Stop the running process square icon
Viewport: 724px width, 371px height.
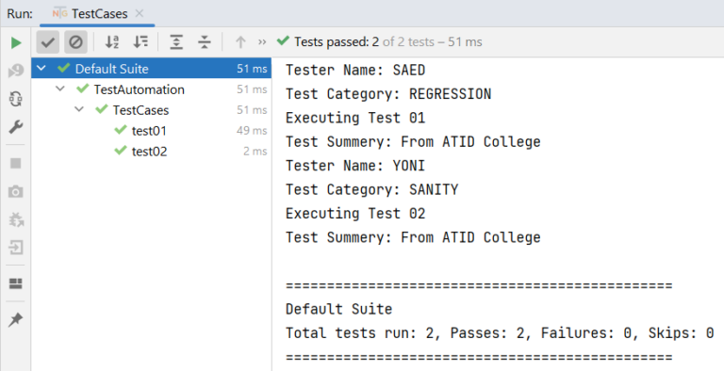(x=16, y=163)
